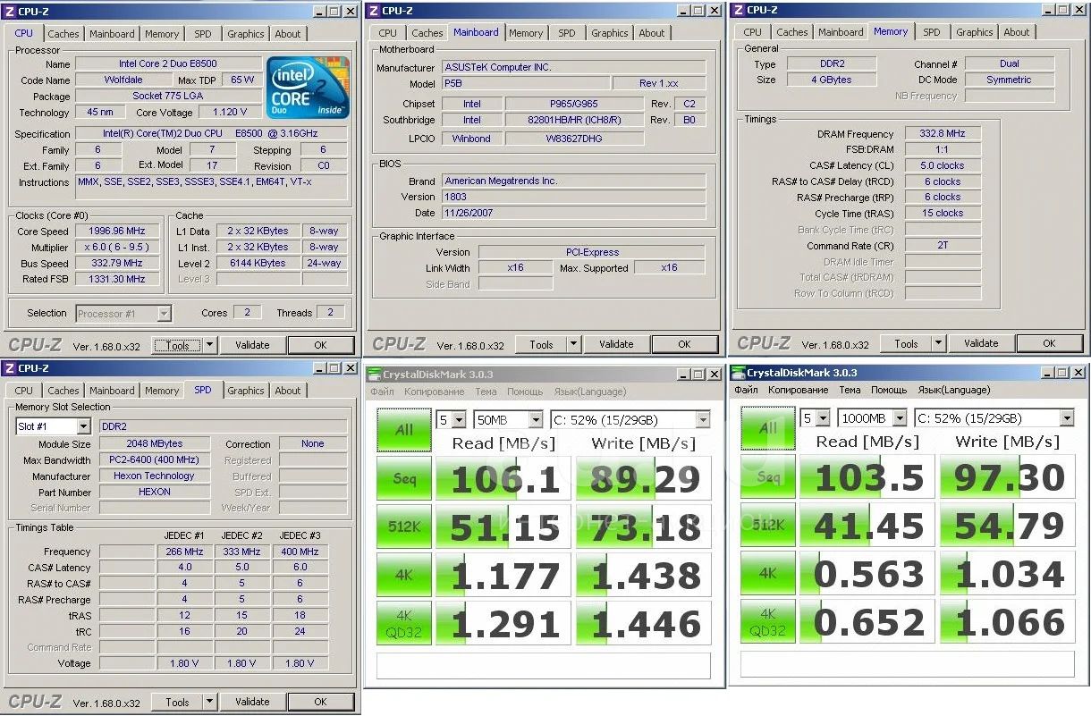Viewport: 1091px width, 716px height.
Task: Click OK in the CPU-Z mainboard window
Action: 684,345
